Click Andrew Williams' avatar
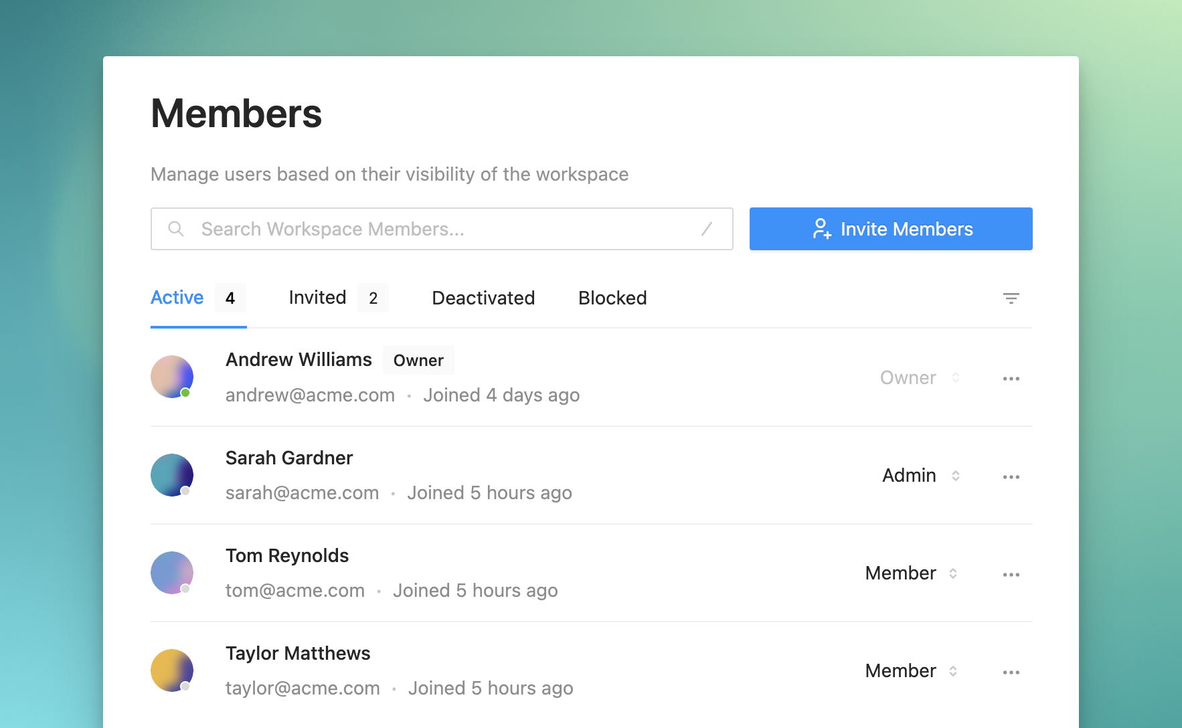1182x728 pixels. [x=172, y=377]
